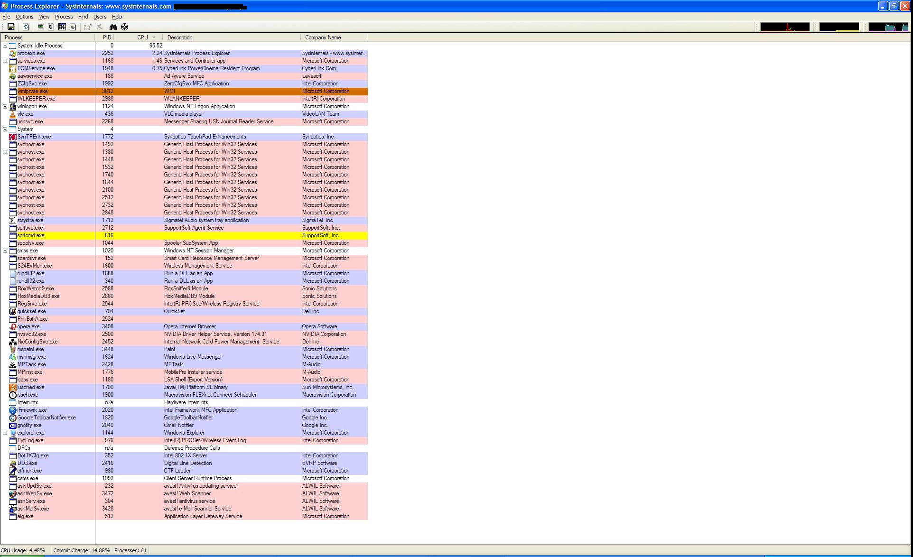Click the Paint icon beside mspaint.exe

coord(13,349)
